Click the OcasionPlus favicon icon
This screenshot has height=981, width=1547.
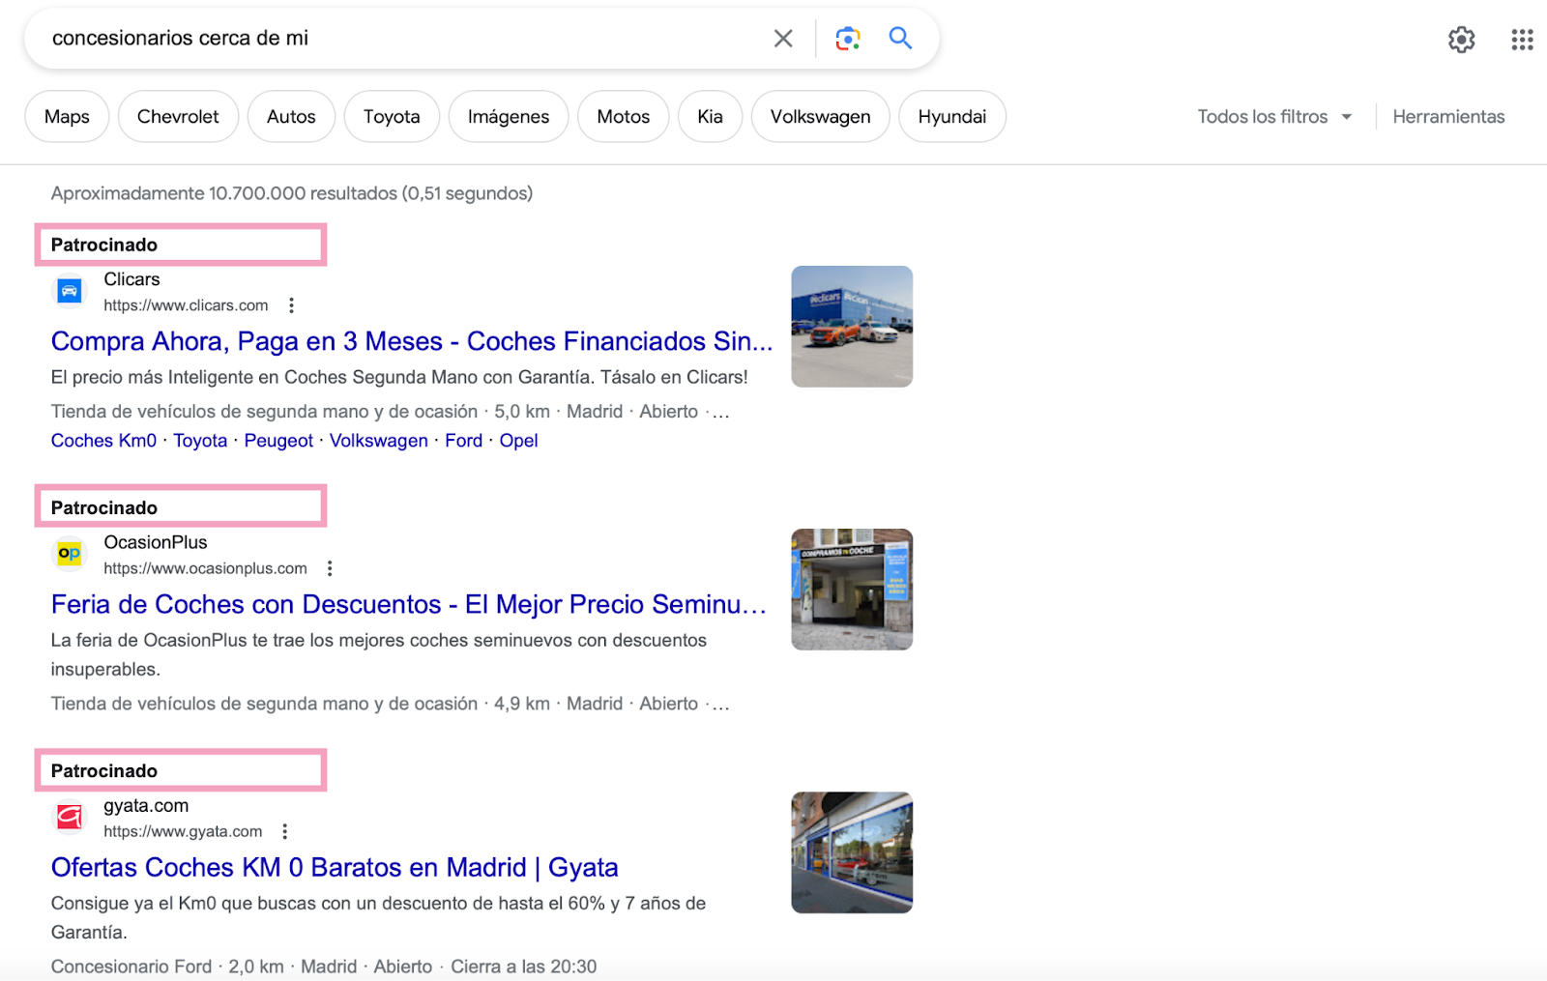pyautogui.click(x=68, y=554)
